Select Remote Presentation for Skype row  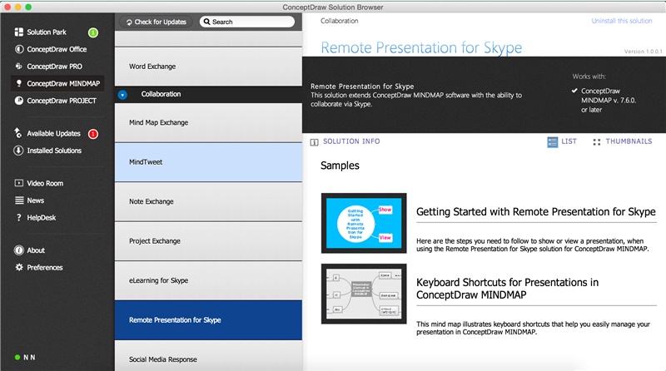click(x=209, y=320)
